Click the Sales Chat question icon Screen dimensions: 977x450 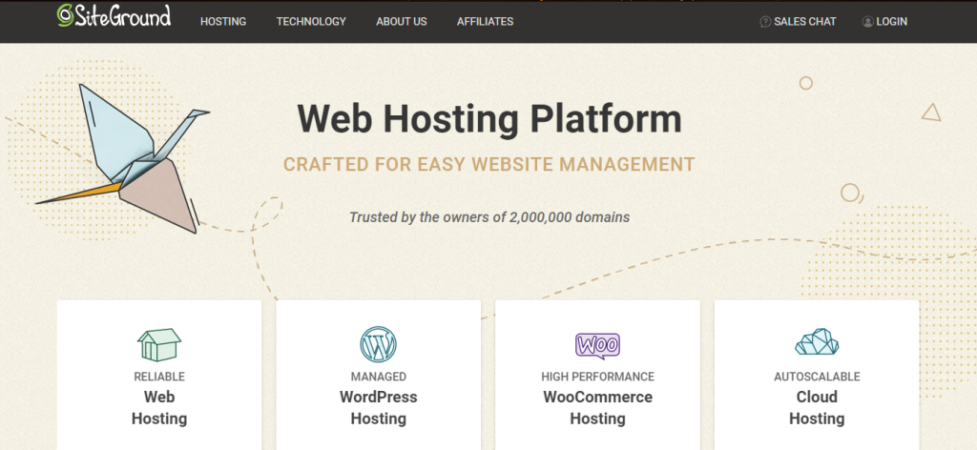pos(765,22)
